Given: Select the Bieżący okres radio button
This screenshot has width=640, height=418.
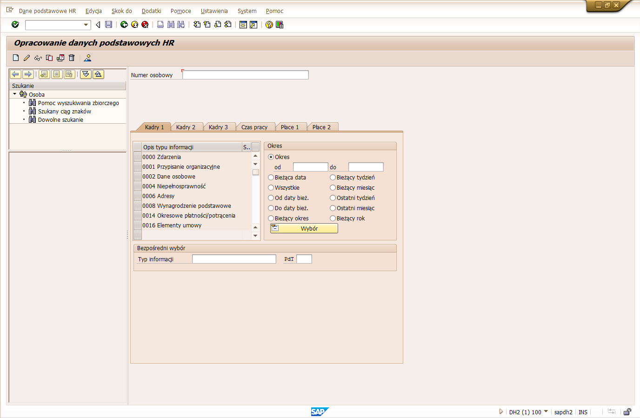Looking at the screenshot, I should coord(271,219).
